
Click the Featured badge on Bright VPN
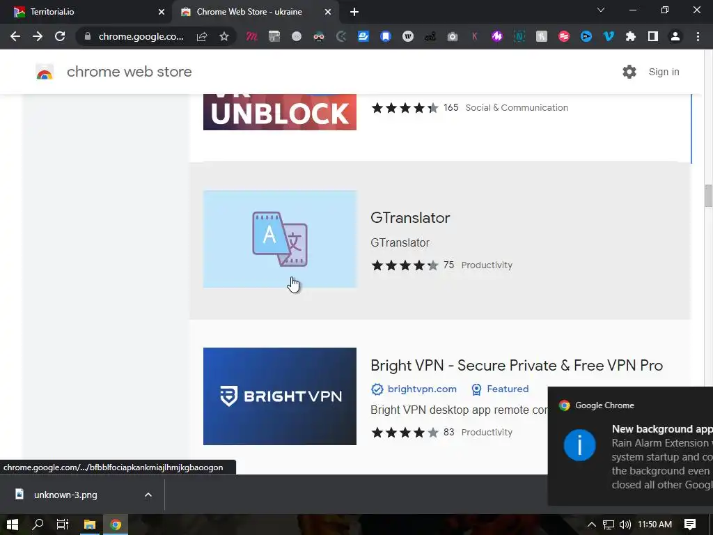pyautogui.click(x=500, y=389)
